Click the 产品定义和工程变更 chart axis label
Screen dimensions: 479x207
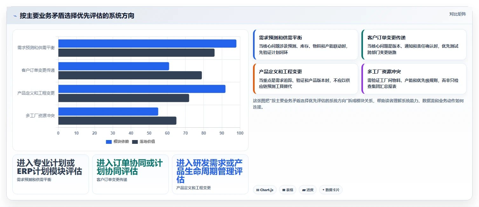tap(36, 93)
